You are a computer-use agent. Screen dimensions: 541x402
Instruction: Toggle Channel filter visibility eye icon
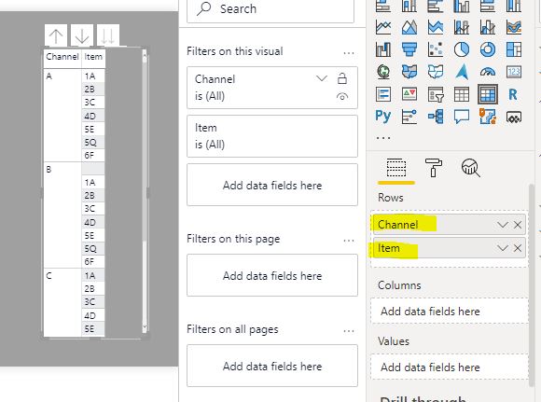coord(342,97)
